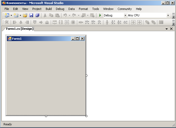Click the Redo arrow icon
Screen dimensions: 176x128
pos(74,15)
